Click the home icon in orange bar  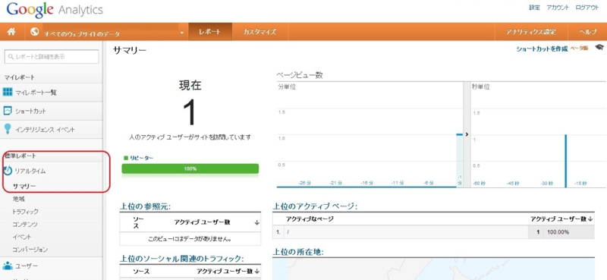pos(11,32)
